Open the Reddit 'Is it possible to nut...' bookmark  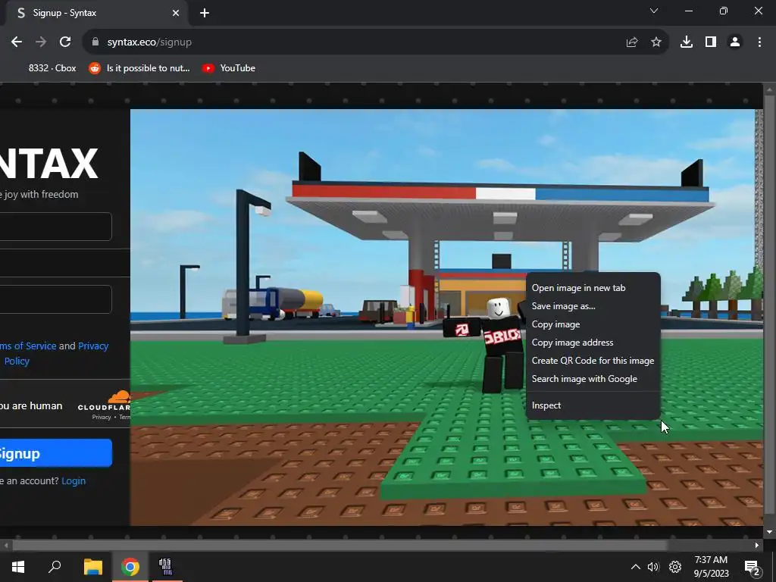click(x=139, y=68)
